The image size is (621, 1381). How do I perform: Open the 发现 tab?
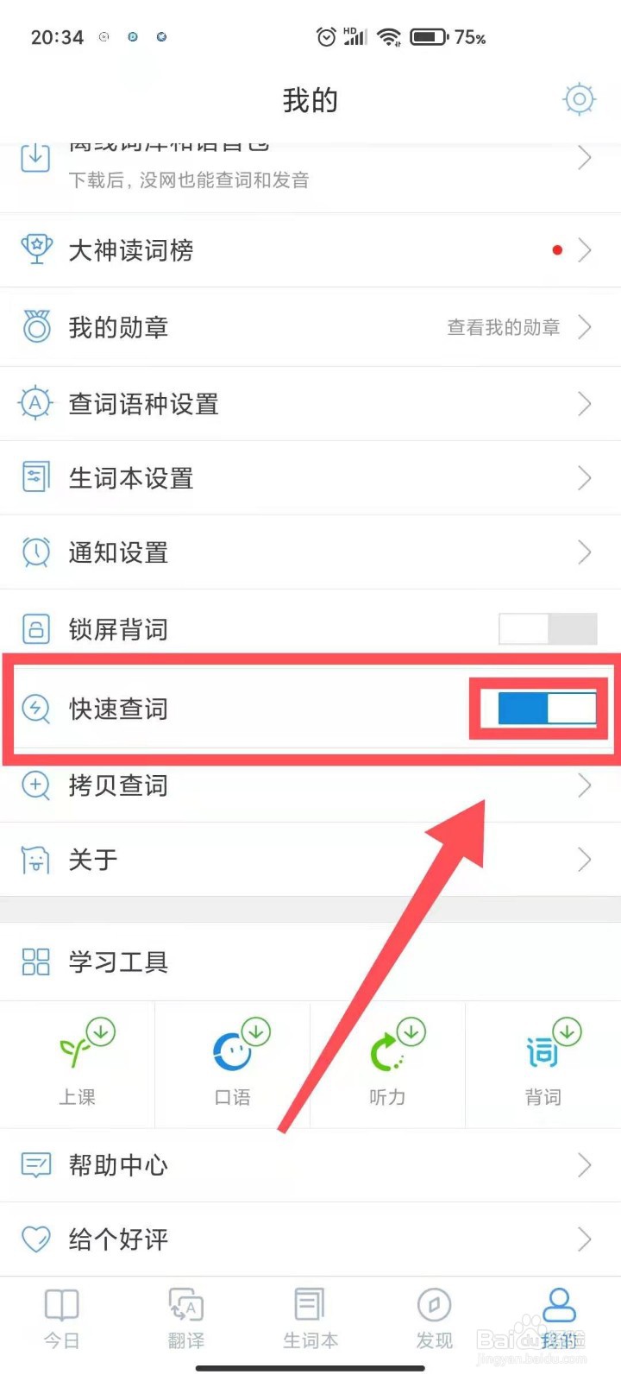click(x=434, y=1319)
